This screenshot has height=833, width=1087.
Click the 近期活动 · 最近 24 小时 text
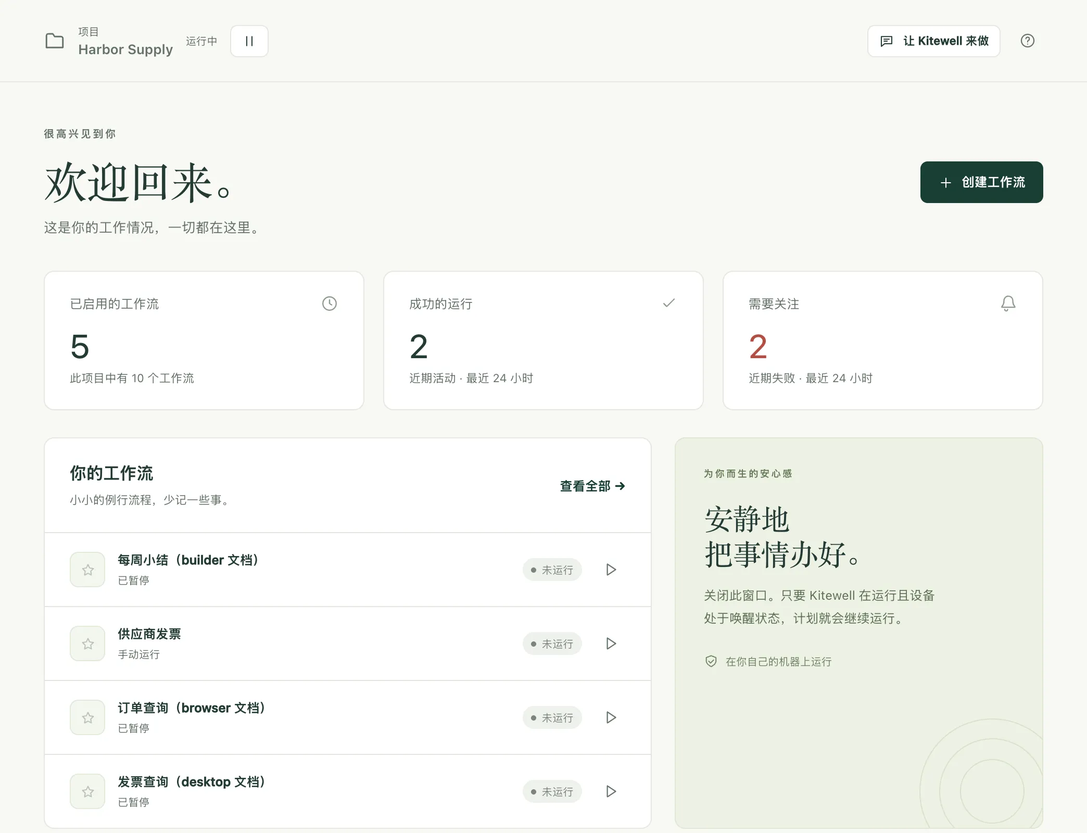471,378
